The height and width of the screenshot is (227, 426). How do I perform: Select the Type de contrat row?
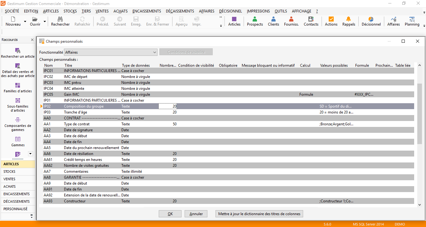tap(229, 124)
